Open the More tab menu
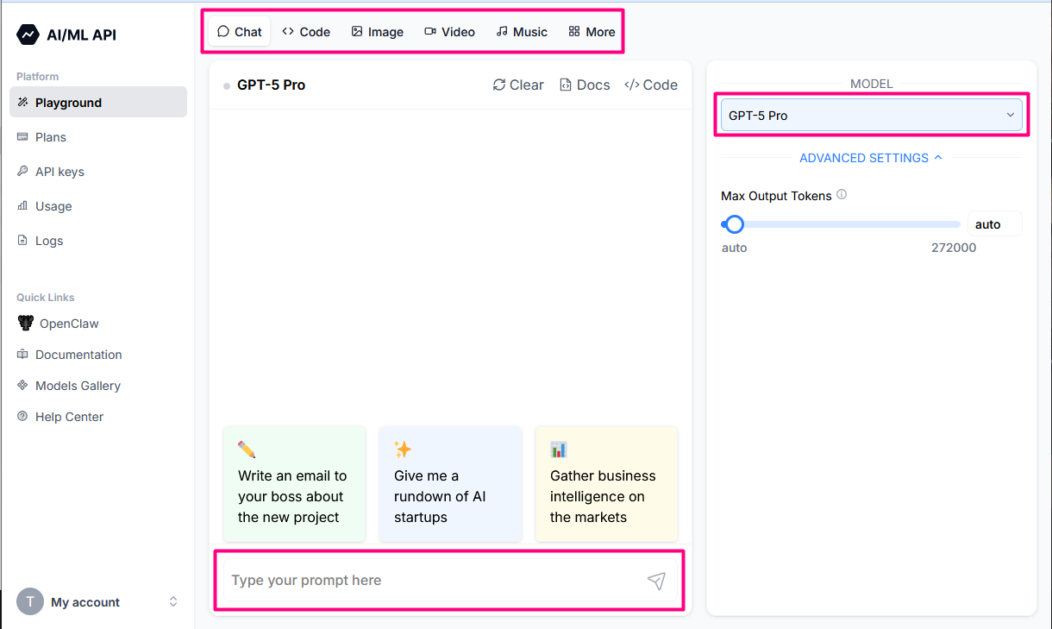This screenshot has width=1052, height=629. 592,32
